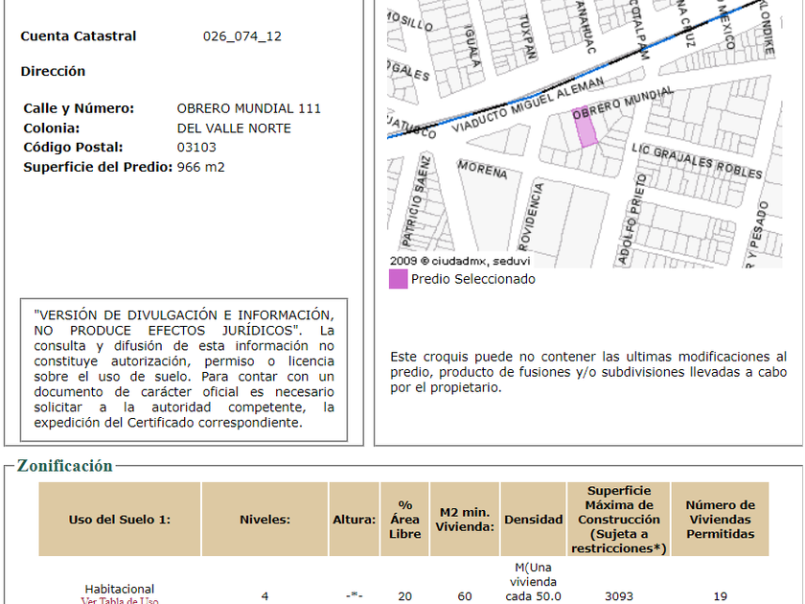Click the parcel surface value '966 m2'
This screenshot has height=604, width=805.
point(200,167)
